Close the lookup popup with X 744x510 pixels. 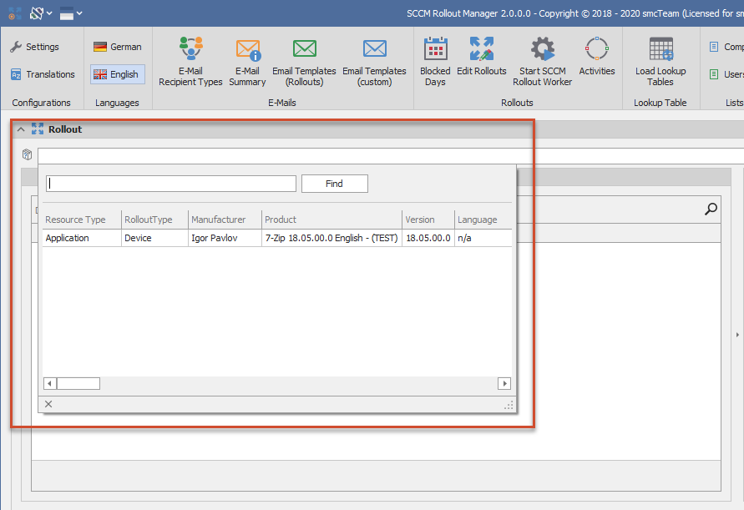(48, 404)
